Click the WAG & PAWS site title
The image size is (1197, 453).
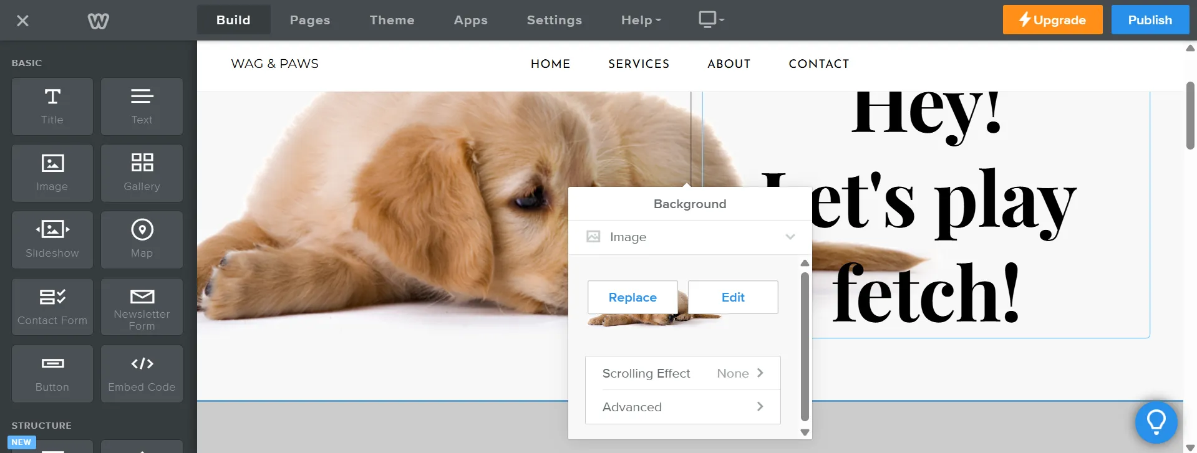pyautogui.click(x=274, y=64)
